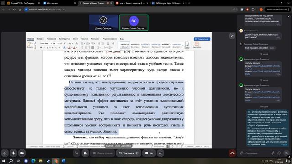Toggle underline formatting in Word
Viewport: 292px width, 164px height.
tap(47, 48)
